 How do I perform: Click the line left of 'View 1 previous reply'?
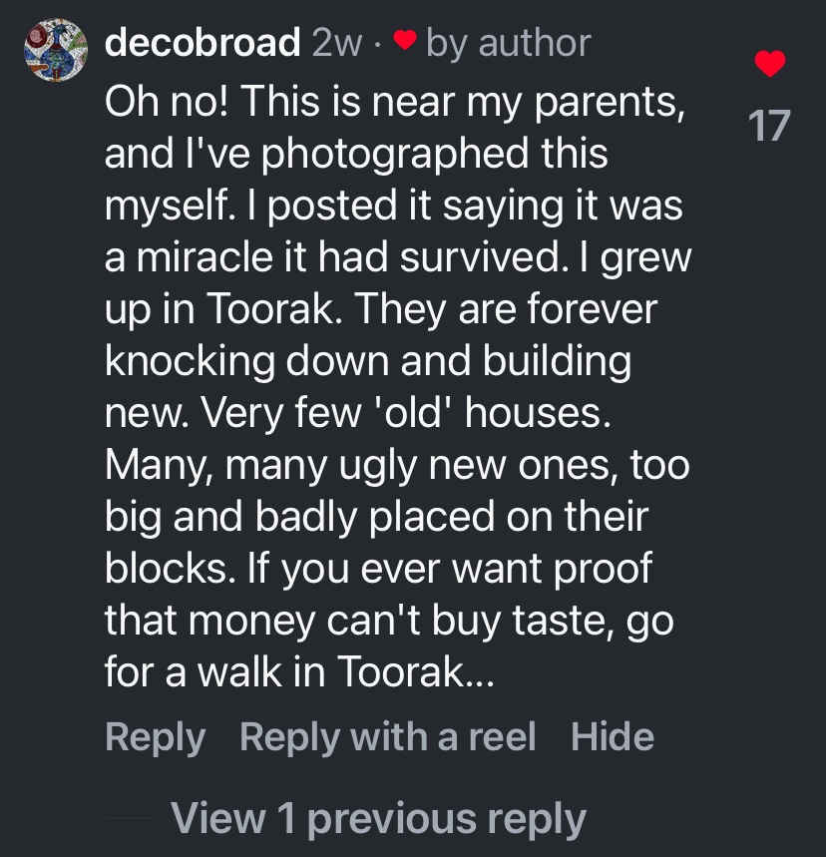coord(129,819)
